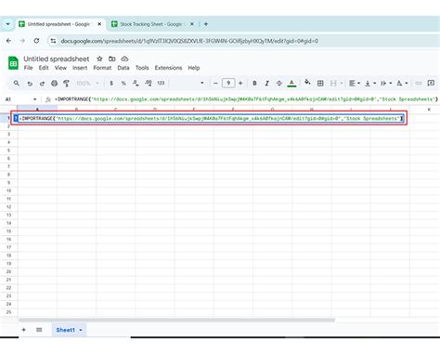Open the Format menu
Image resolution: width=440 pixels, height=354 pixels.
pos(102,68)
